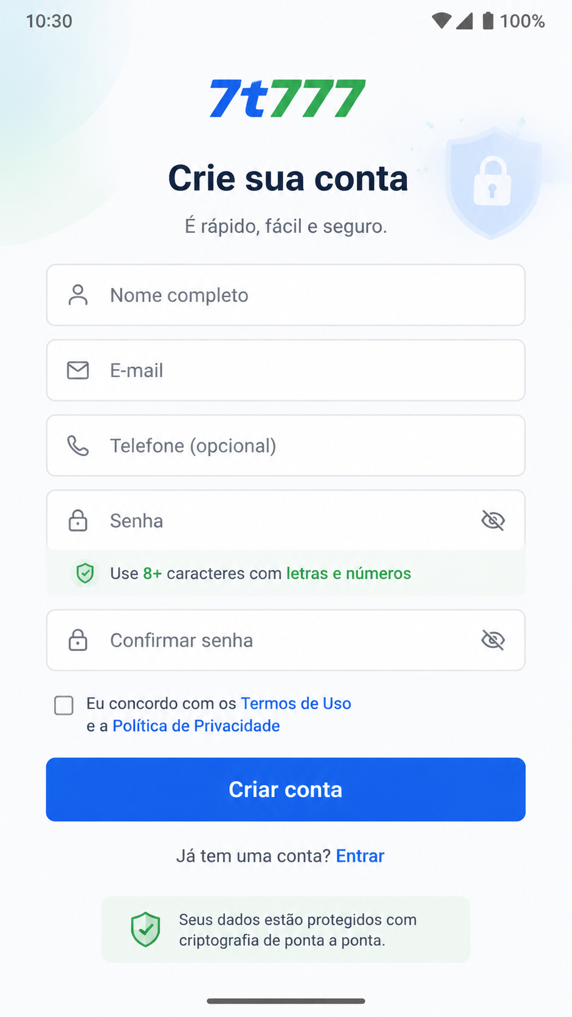Click the large blue shield lock graphic

click(493, 182)
